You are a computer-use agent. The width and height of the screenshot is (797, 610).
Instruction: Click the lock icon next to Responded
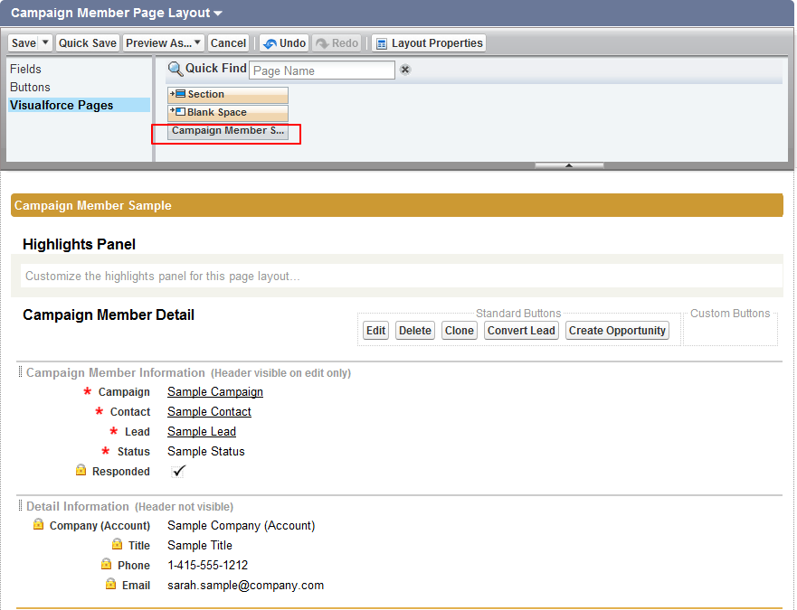[x=81, y=470]
